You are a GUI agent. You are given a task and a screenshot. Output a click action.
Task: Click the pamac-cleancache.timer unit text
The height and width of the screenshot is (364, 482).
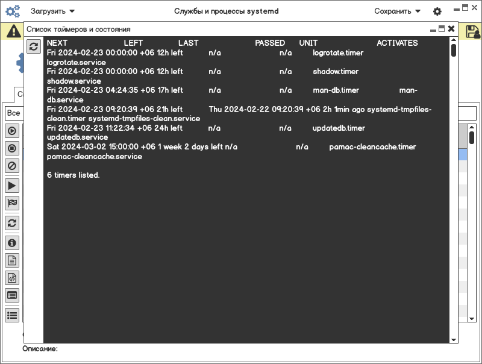[x=372, y=147]
